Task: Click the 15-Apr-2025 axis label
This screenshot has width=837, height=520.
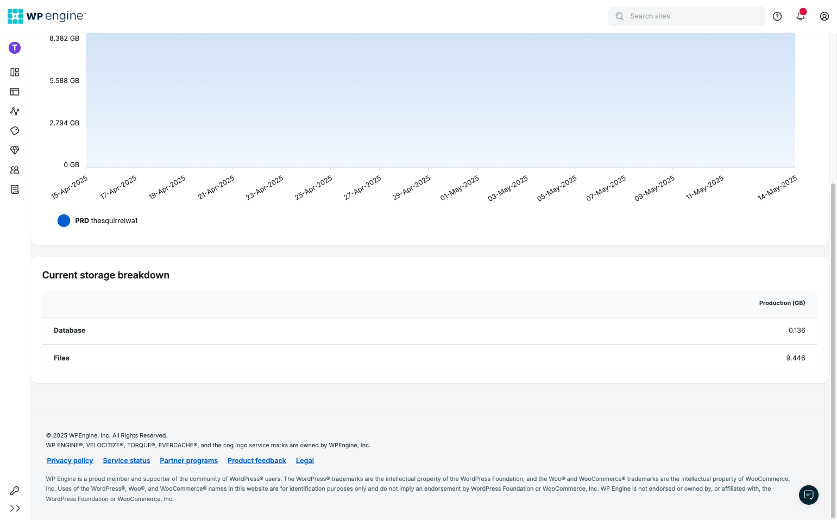Action: pyautogui.click(x=70, y=187)
